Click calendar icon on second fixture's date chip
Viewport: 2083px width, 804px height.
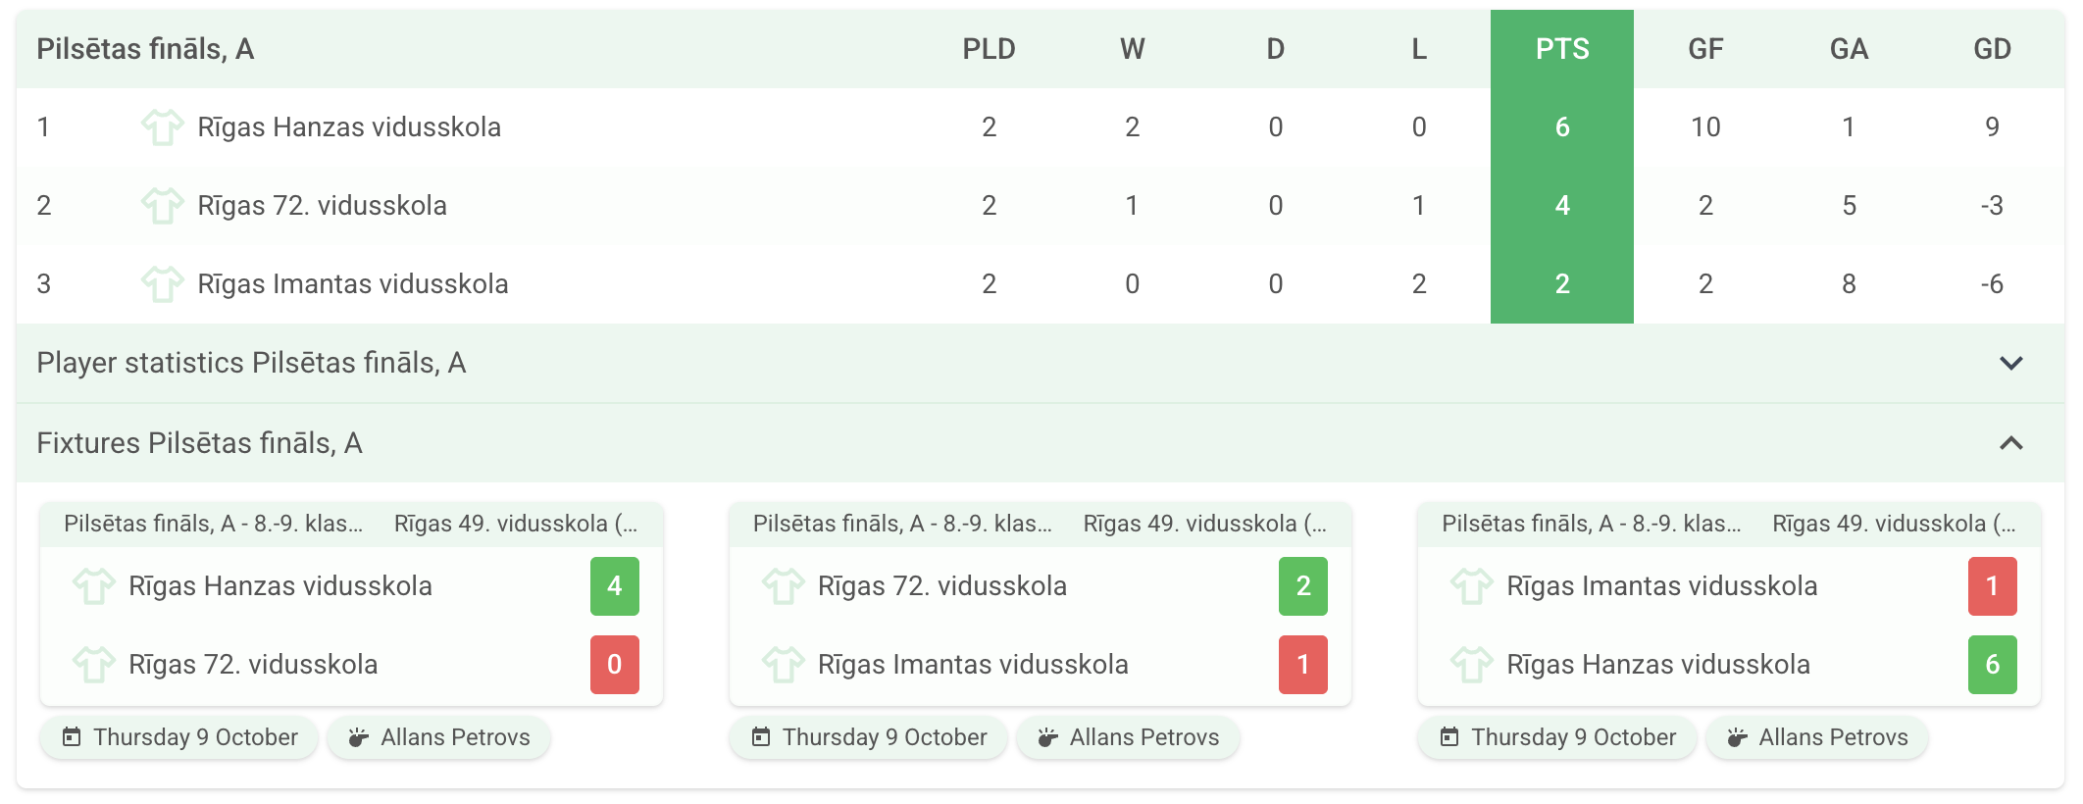[761, 737]
